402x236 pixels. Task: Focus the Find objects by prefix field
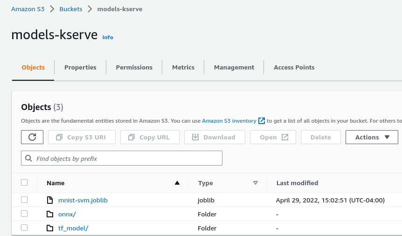(x=126, y=159)
